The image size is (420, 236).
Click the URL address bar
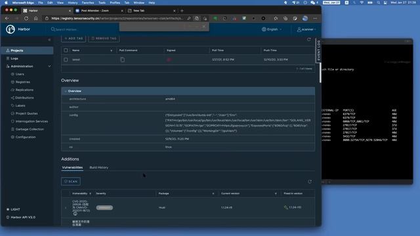[117, 18]
